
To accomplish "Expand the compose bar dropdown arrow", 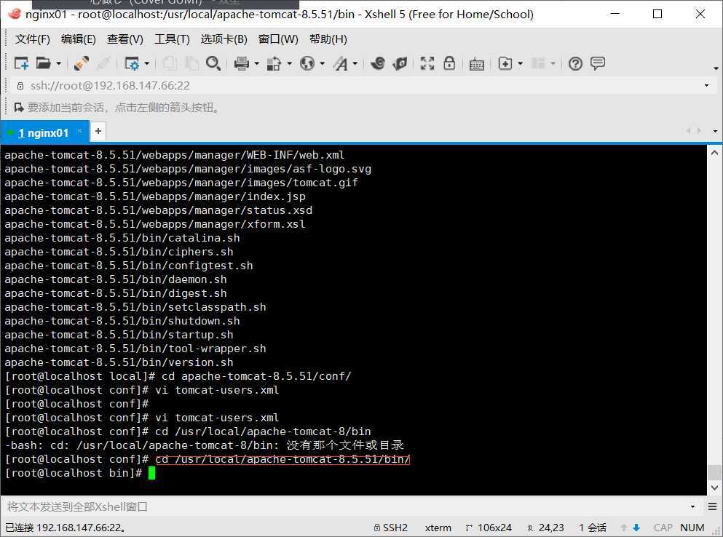I will (x=692, y=507).
